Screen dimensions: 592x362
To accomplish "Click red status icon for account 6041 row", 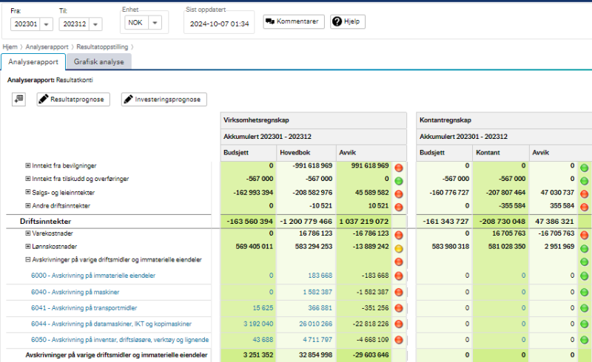I will point(399,307).
